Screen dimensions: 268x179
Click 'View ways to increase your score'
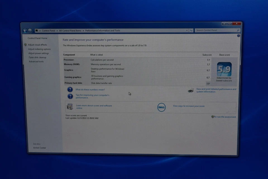[189, 106]
